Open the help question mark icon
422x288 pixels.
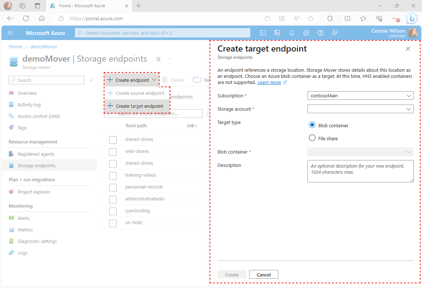[x=320, y=33]
